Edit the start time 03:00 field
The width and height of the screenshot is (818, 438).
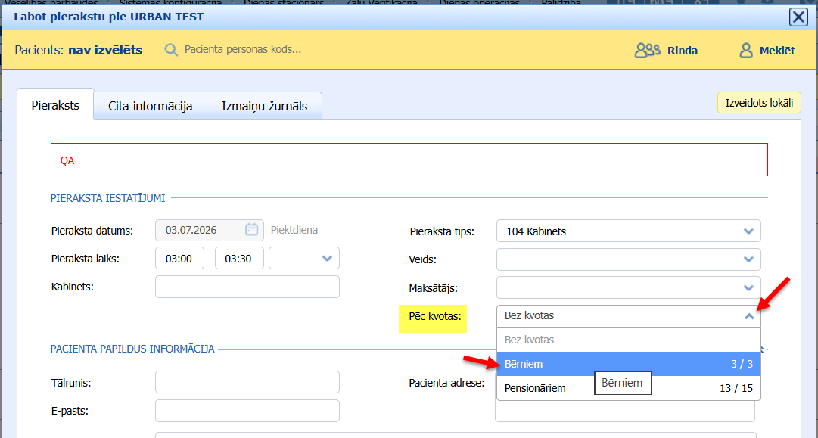[x=179, y=258]
